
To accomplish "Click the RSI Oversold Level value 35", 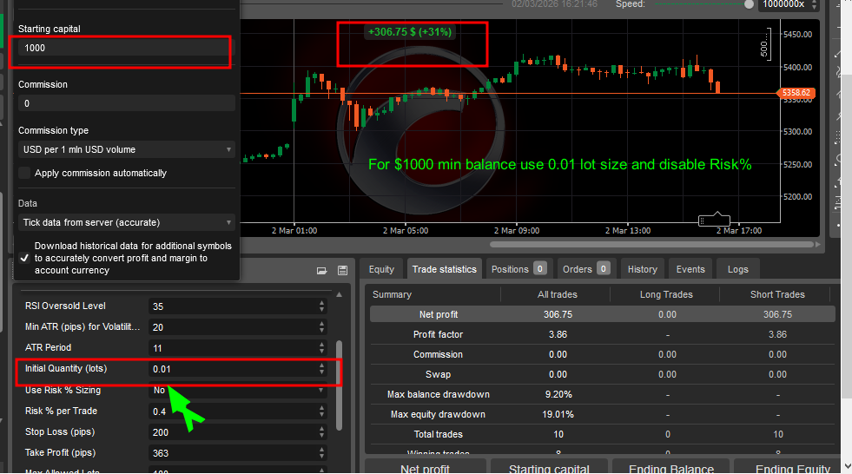I will click(x=158, y=306).
